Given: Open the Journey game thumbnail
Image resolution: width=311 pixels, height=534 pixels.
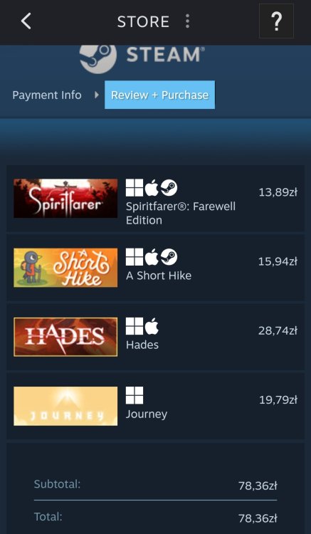Looking at the screenshot, I should [65, 406].
